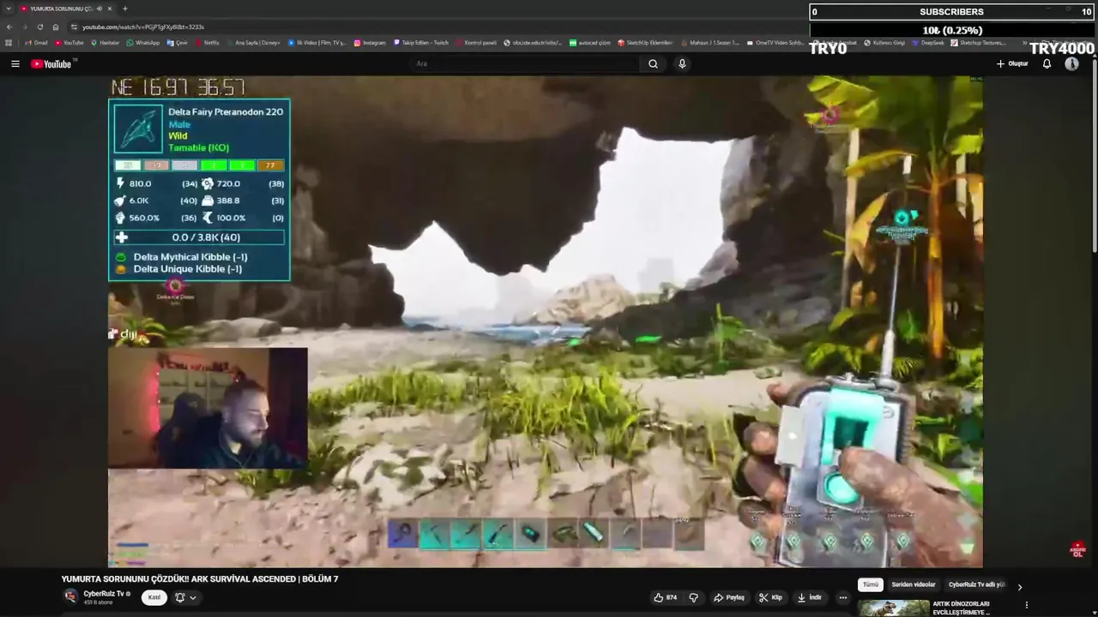Open the Sketchup Textures bookmark
This screenshot has width=1098, height=617.
(978, 42)
